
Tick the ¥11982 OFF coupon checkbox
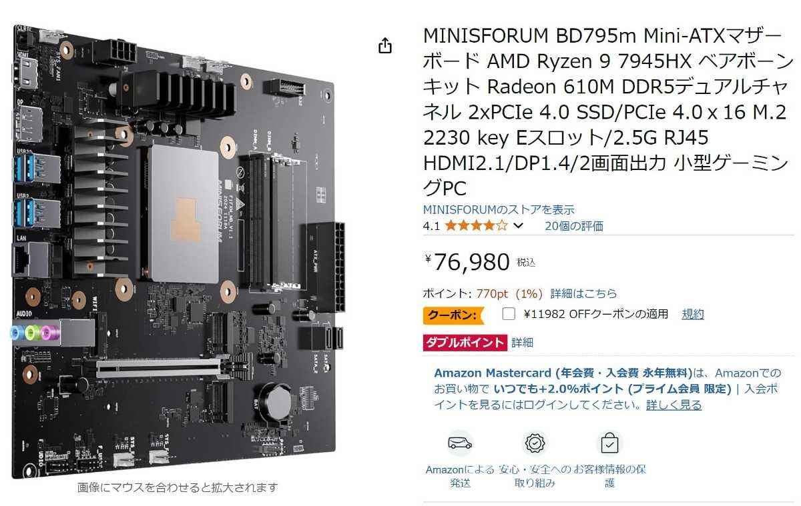coord(509,314)
